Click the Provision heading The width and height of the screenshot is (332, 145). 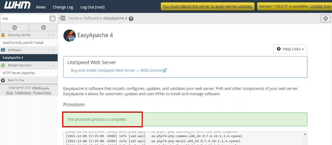tap(74, 105)
